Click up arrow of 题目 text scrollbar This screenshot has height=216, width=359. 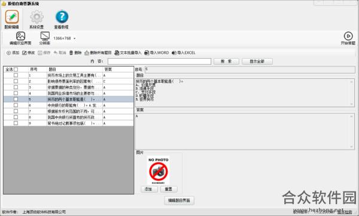pyautogui.click(x=352, y=82)
